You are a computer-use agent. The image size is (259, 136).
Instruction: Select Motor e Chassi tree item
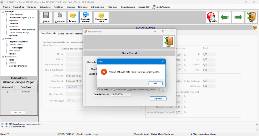coord(15,51)
